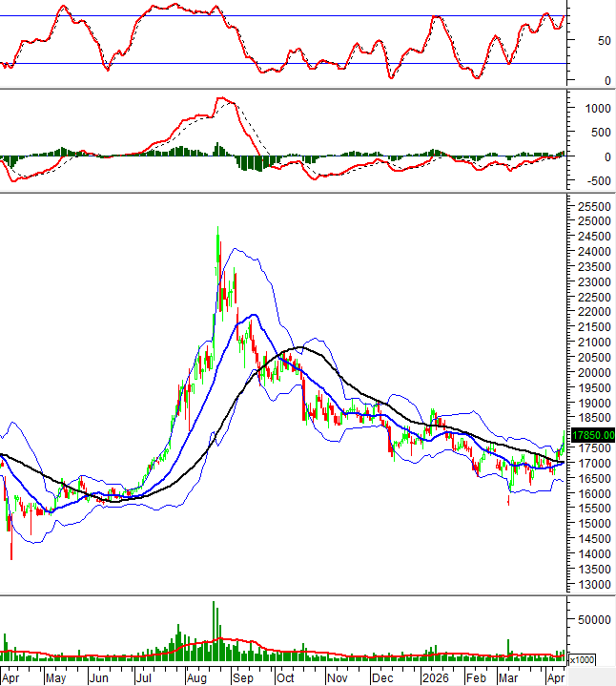Click the lowest candle wick near 13800
616x686 pixels.
(11, 556)
